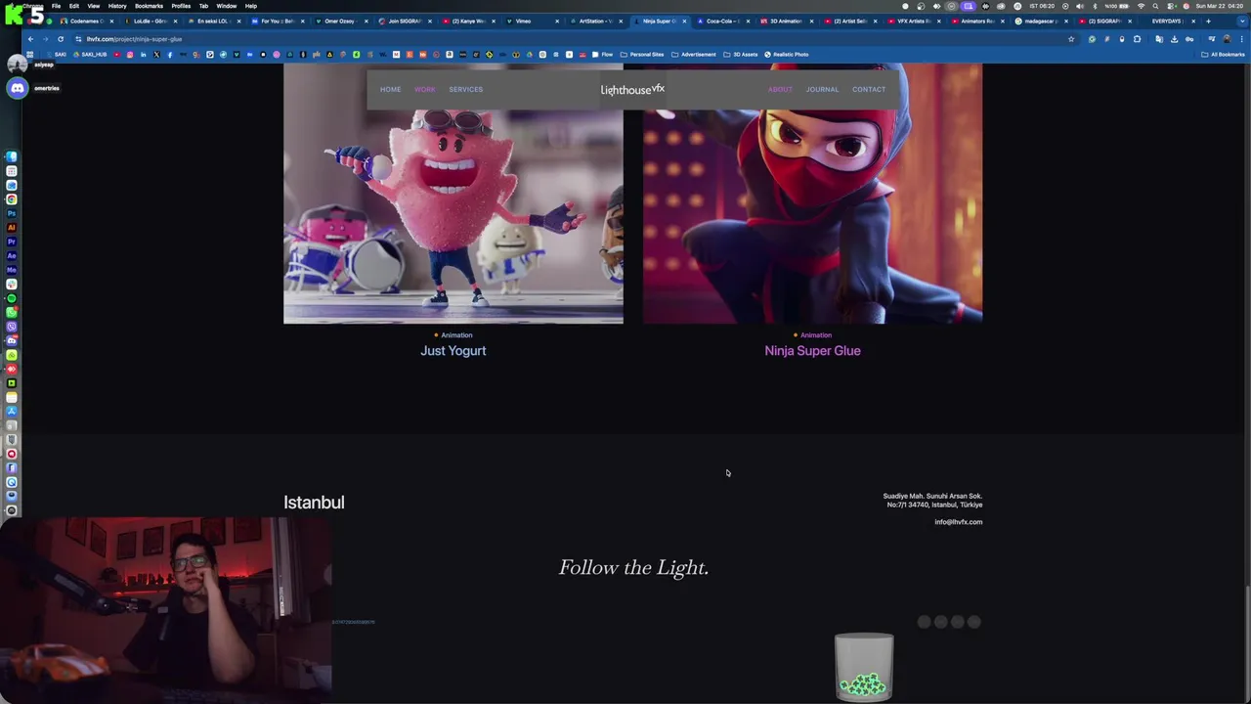The image size is (1251, 704).
Task: Switch to the Vimeo tab
Action: tap(532, 22)
